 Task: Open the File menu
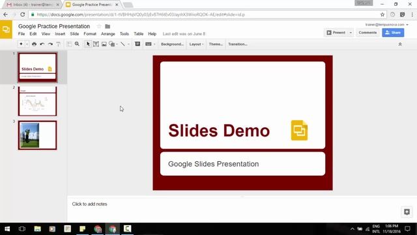click(x=22, y=34)
